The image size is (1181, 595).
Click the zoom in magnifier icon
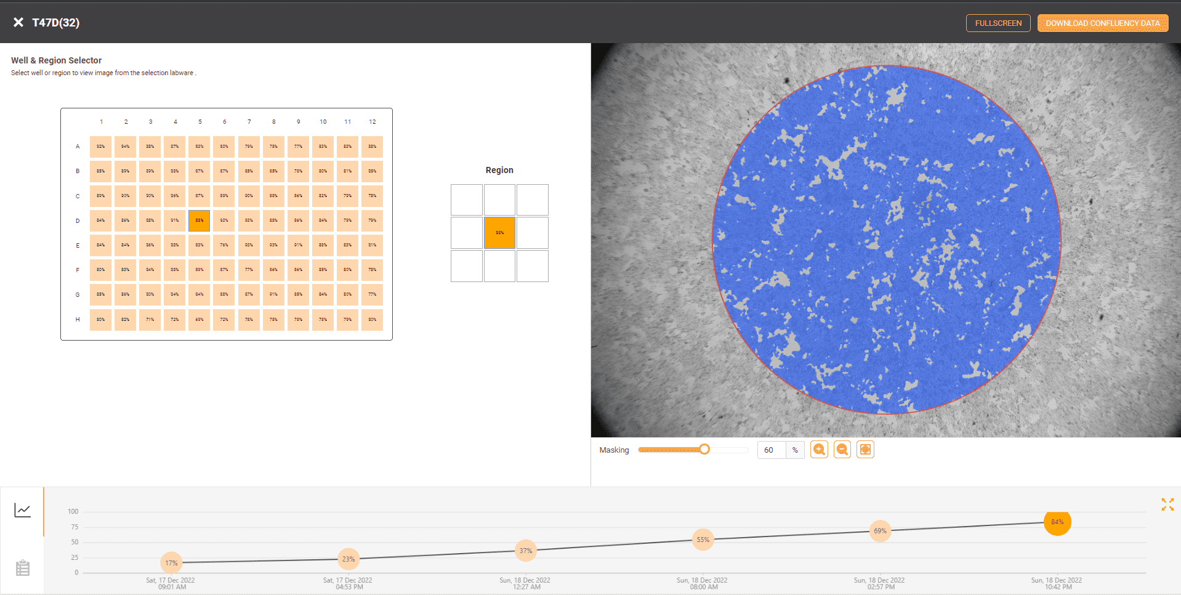pos(819,450)
